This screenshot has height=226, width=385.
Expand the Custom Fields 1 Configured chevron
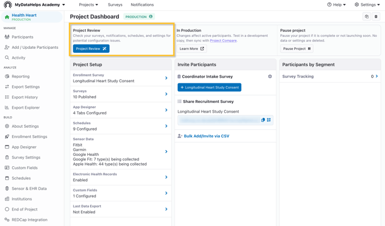(x=166, y=193)
